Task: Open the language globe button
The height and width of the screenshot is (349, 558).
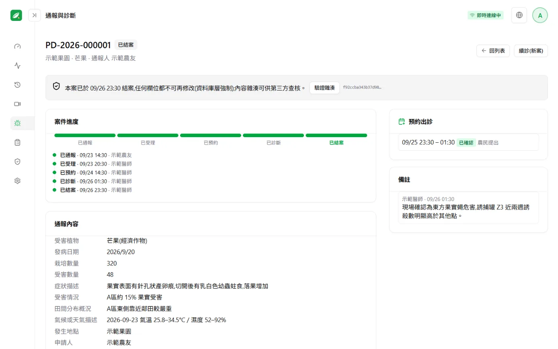Action: [x=519, y=15]
